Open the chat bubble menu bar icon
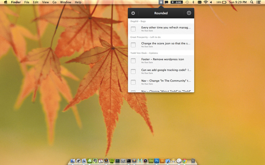Screen dimensions: 265x165 [x=167, y=2]
